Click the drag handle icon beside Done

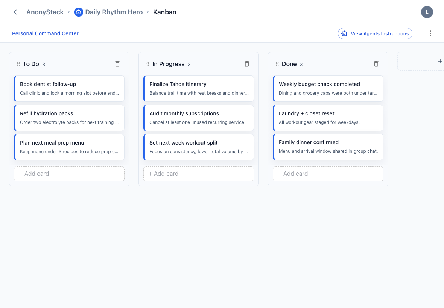[277, 64]
